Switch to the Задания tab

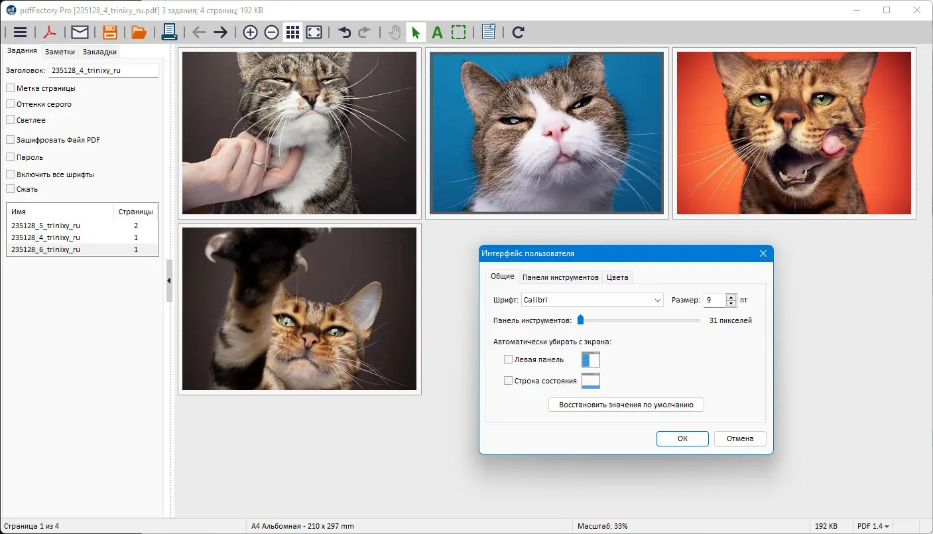22,51
